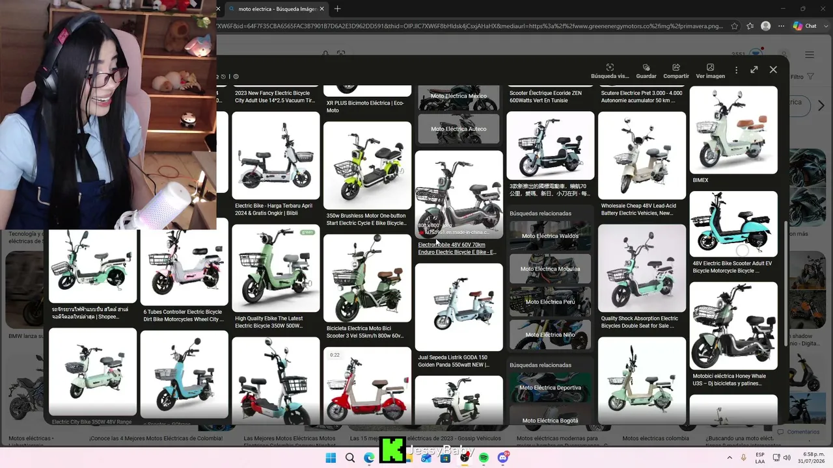Image resolution: width=833 pixels, height=468 pixels.
Task: Click 'Comentarios' feedback button
Action: click(x=798, y=432)
